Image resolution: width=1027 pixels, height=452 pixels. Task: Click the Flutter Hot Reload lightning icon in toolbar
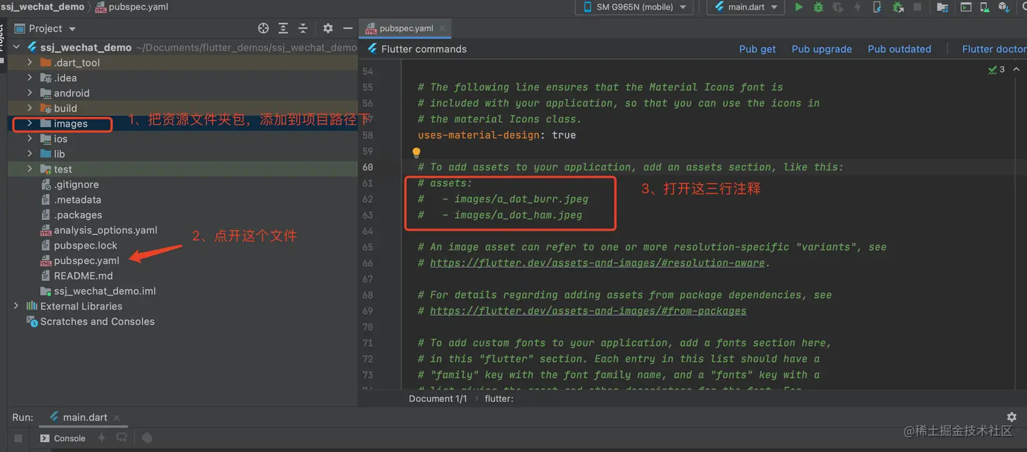[858, 7]
